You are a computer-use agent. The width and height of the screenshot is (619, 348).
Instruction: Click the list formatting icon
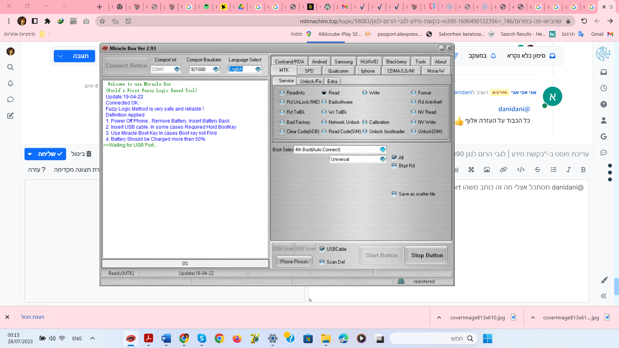(x=554, y=170)
